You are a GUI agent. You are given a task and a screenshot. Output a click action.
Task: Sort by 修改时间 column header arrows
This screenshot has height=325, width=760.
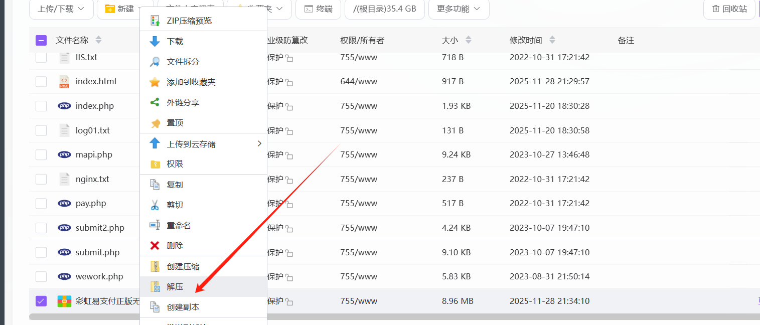click(552, 40)
